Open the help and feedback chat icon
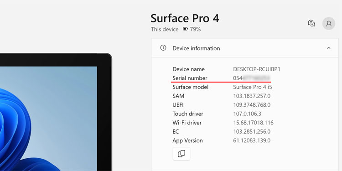Screen dimensions: 342x171 click(x=311, y=23)
